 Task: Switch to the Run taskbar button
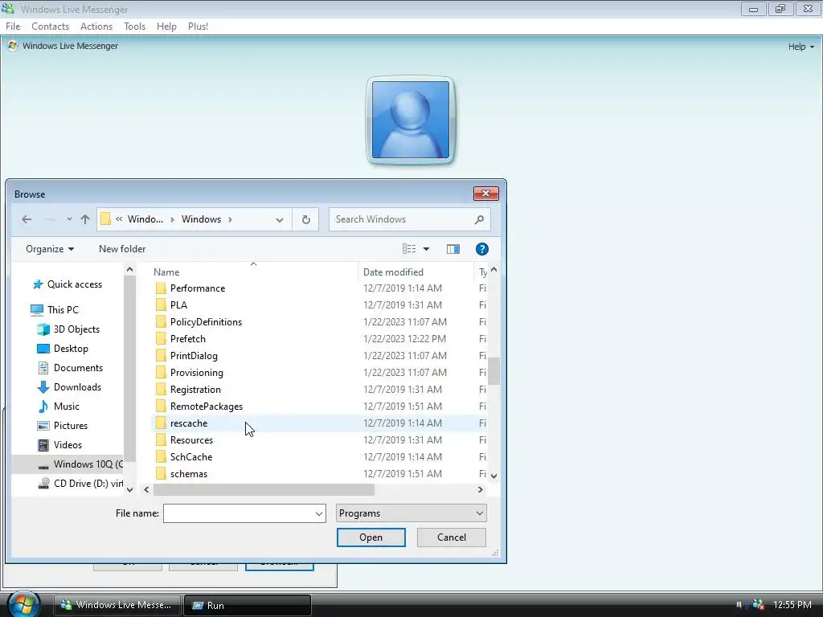click(x=248, y=605)
